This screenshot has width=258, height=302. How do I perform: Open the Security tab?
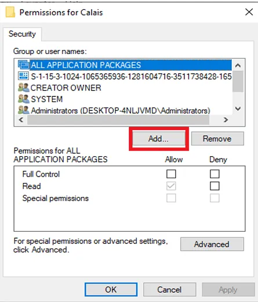click(x=22, y=34)
